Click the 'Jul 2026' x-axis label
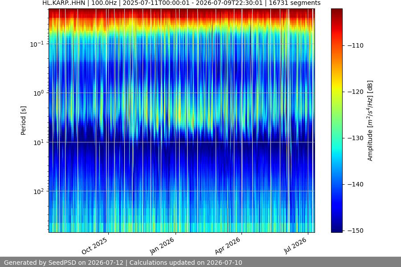This screenshot has height=267, width=401. click(x=295, y=246)
